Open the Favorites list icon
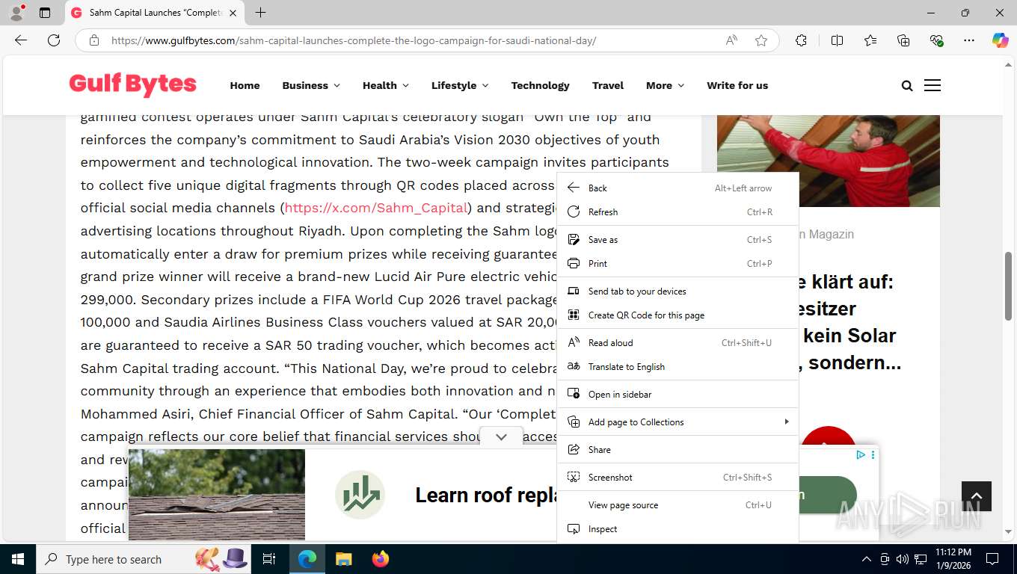 870,40
